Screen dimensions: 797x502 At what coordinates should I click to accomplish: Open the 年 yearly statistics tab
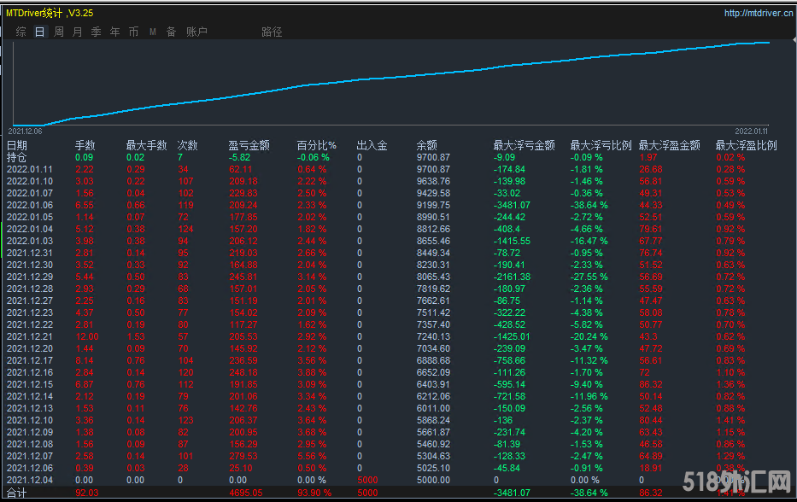pyautogui.click(x=115, y=32)
